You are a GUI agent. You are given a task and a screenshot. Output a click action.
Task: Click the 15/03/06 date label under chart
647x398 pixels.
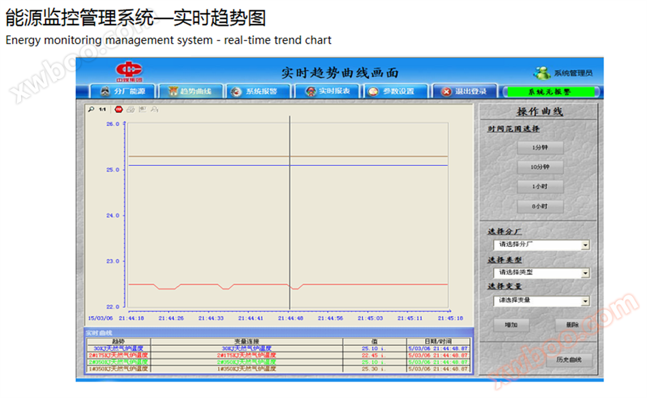click(100, 318)
